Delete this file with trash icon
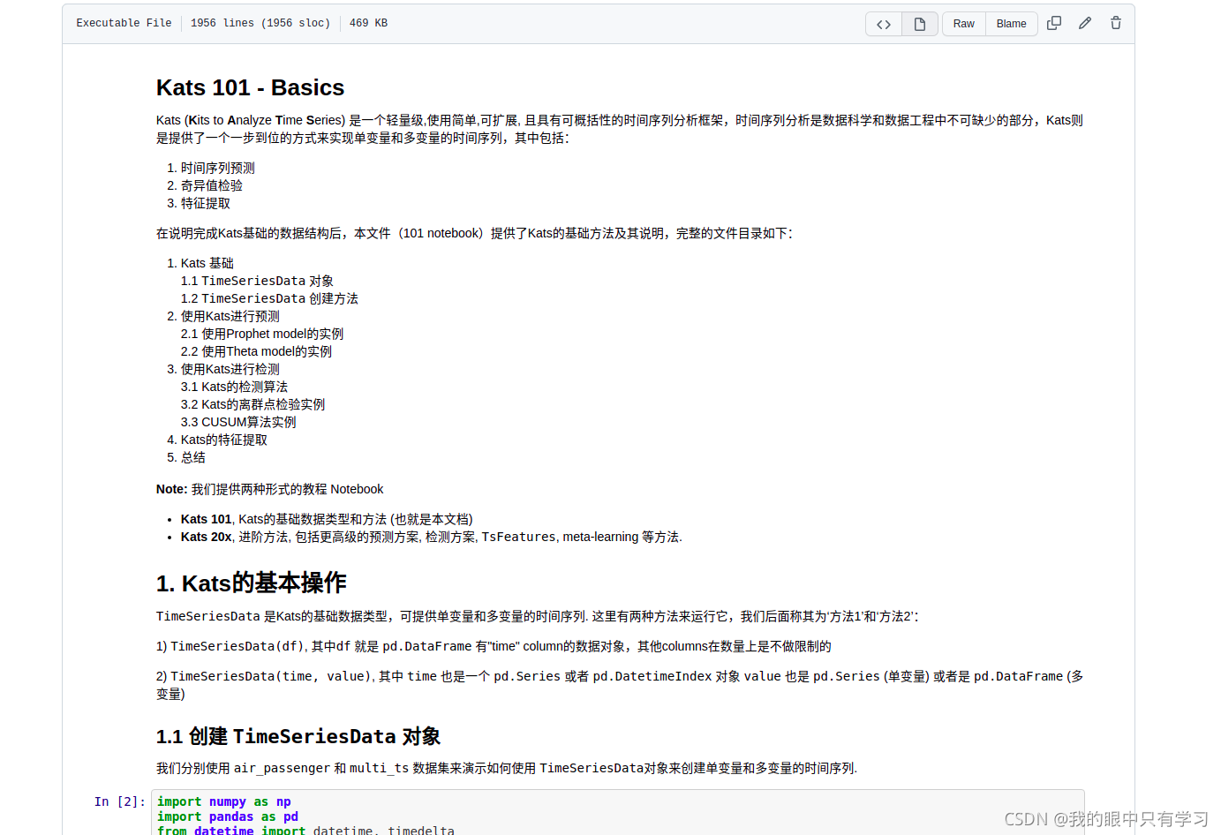This screenshot has height=835, width=1221. coord(1116,23)
